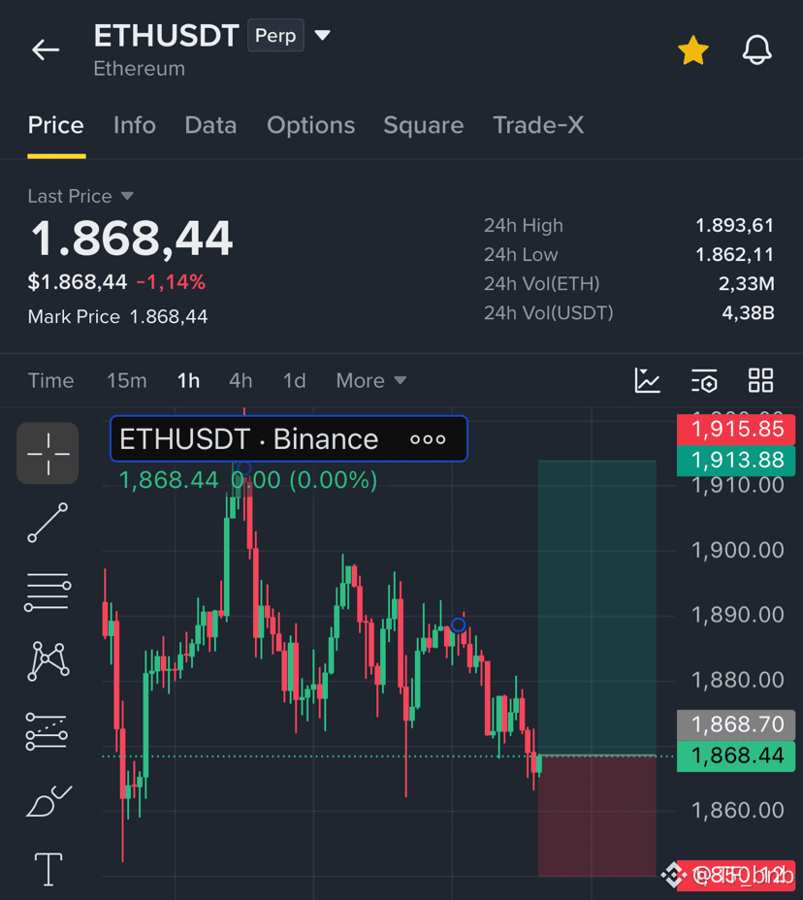Image resolution: width=803 pixels, height=900 pixels.
Task: Click the 24h Low value 1.862,11
Action: 734,255
